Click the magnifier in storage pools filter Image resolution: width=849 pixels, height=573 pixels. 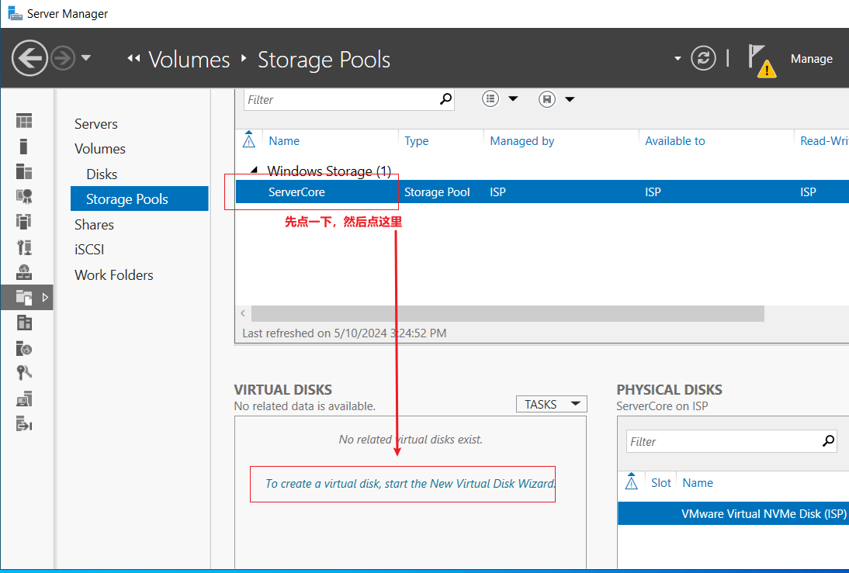click(445, 99)
